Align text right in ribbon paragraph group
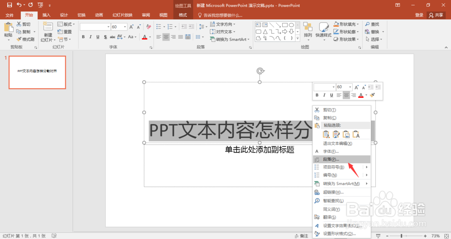 173,37
